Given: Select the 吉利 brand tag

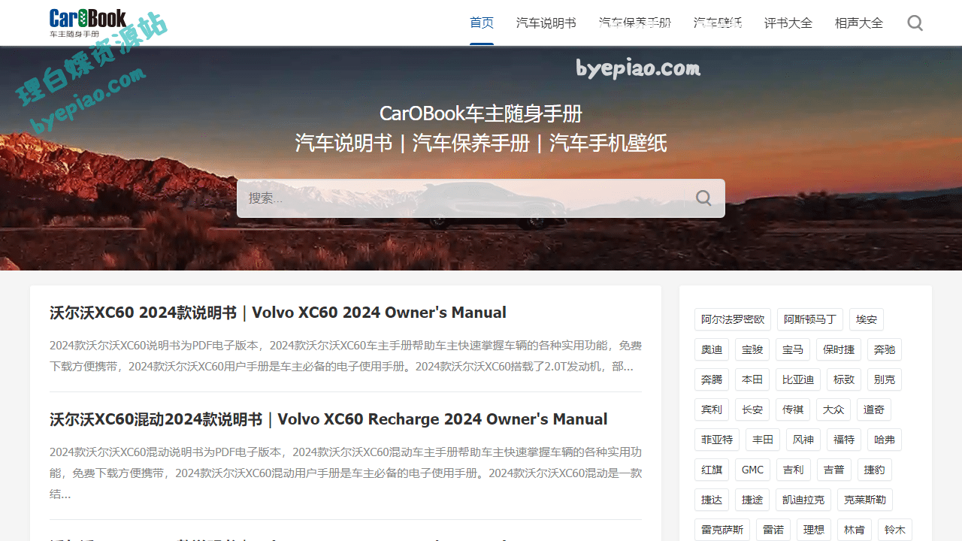Looking at the screenshot, I should (793, 470).
